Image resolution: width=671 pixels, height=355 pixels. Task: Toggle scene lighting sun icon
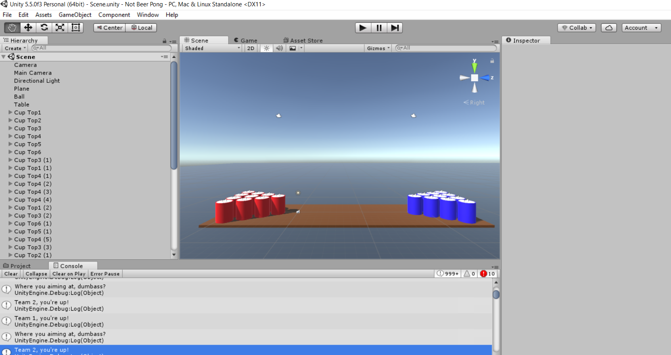pyautogui.click(x=266, y=48)
